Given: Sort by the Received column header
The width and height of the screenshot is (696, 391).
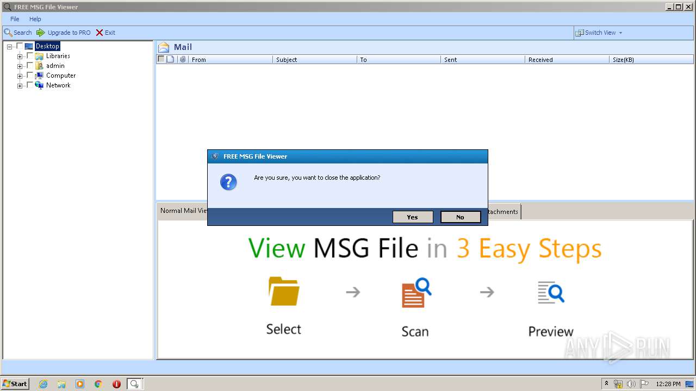Looking at the screenshot, I should tap(567, 60).
